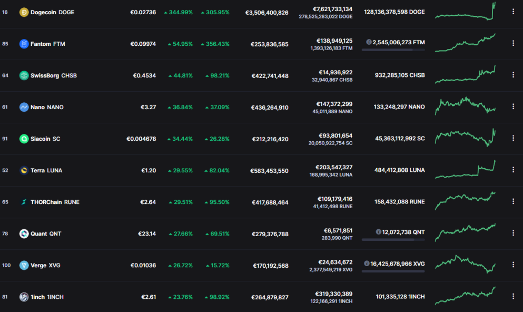Click the SwissBorg coin logo icon
Image resolution: width=523 pixels, height=312 pixels.
pyautogui.click(x=24, y=75)
